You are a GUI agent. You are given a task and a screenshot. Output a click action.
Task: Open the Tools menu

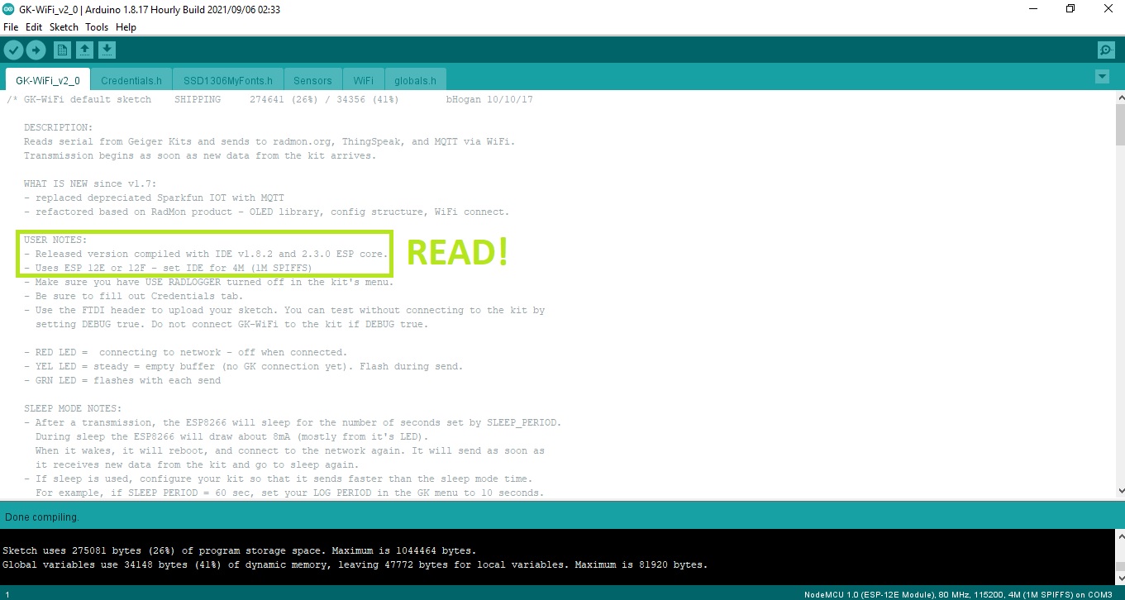[97, 27]
